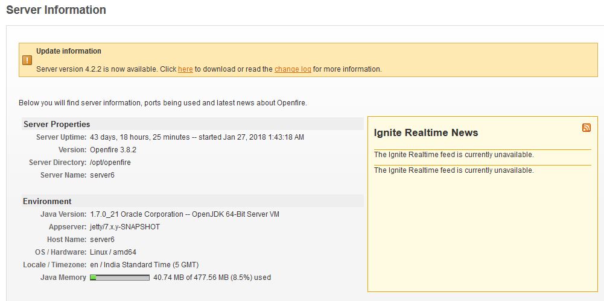604x301 pixels.
Task: Click the Locale / Timezone label
Action: tap(55, 265)
